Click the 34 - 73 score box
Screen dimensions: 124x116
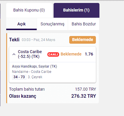coord(19,77)
